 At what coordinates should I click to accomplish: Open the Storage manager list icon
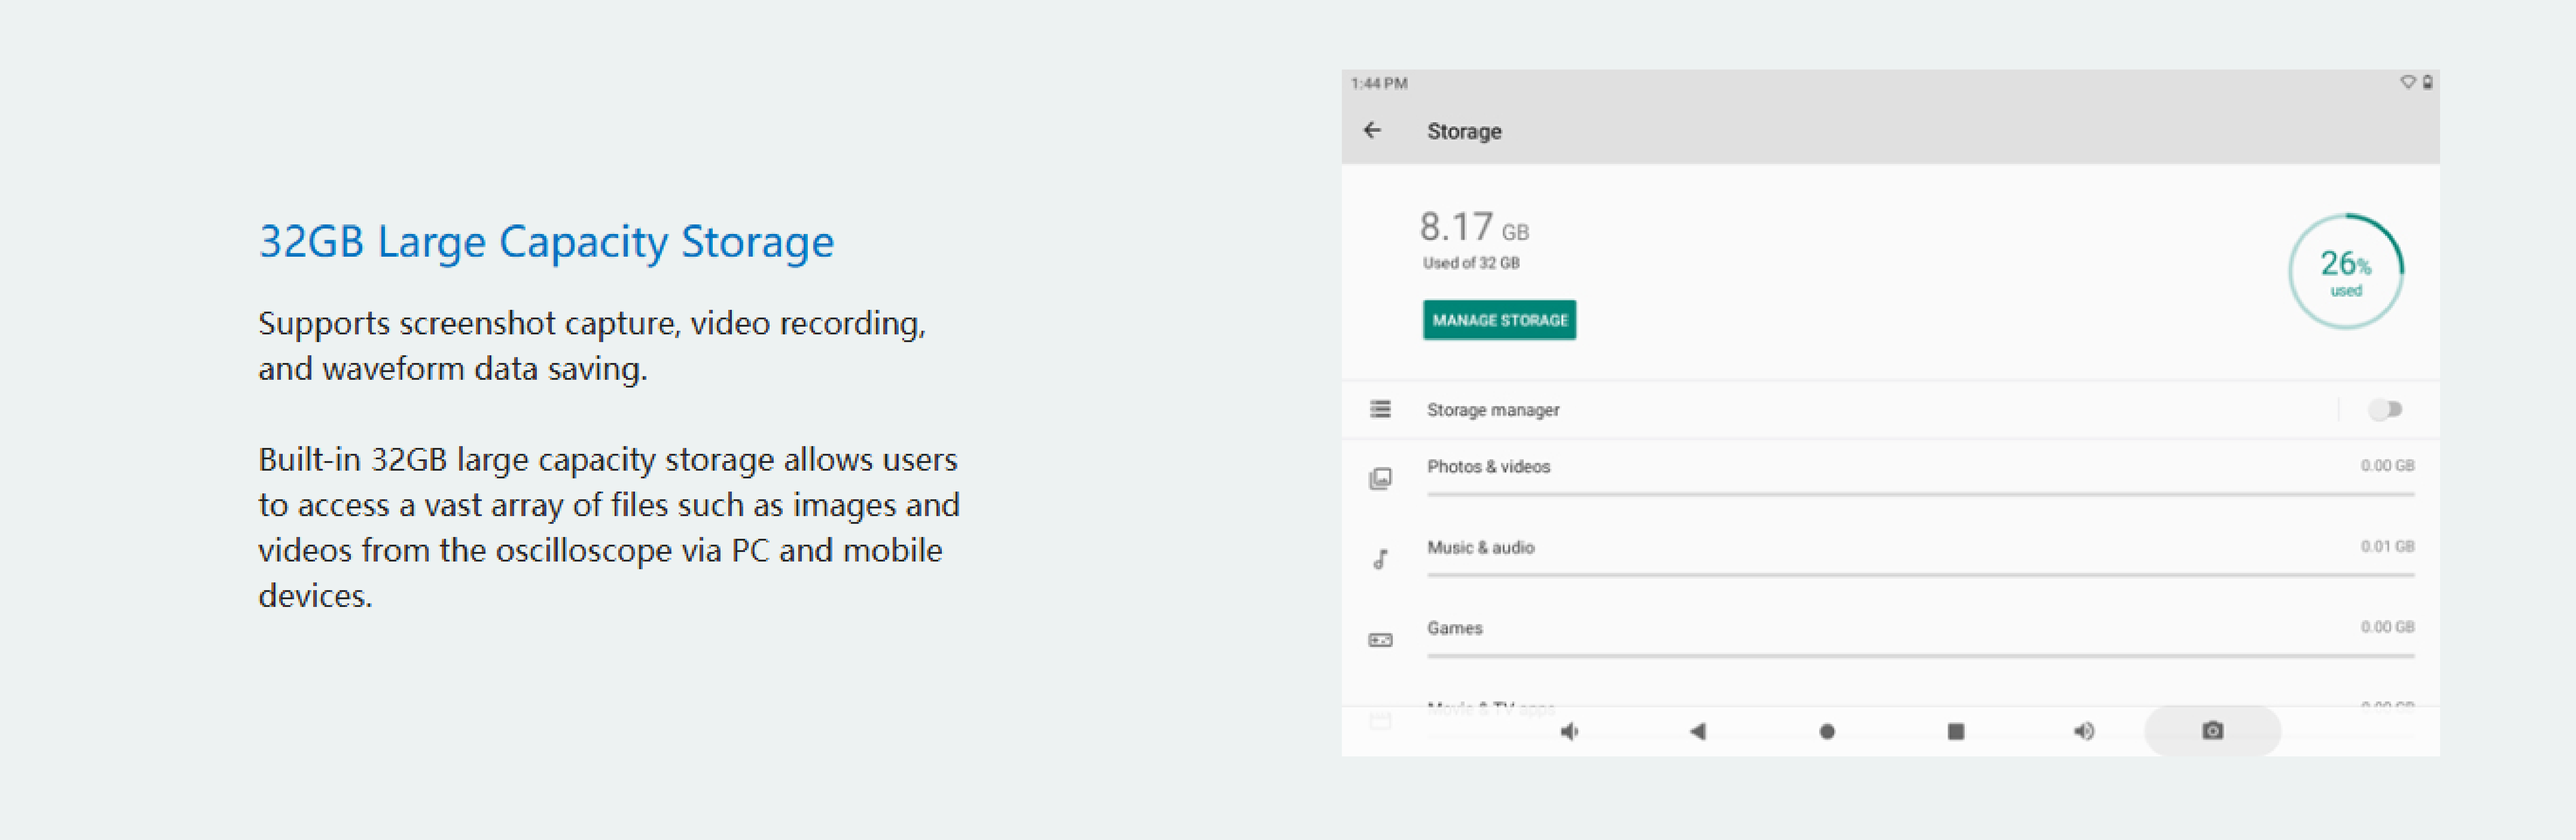[1380, 409]
